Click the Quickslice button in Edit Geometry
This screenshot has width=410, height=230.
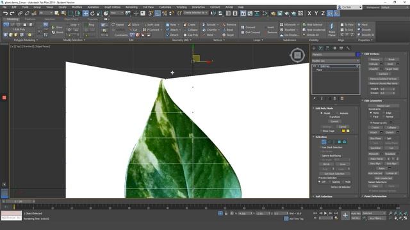point(375,148)
